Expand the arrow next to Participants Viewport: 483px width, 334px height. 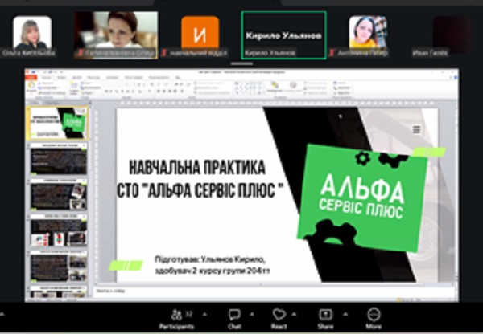[204, 313]
